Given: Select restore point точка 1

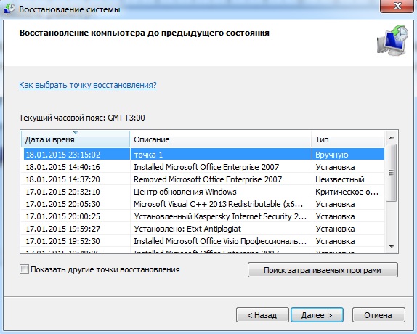Looking at the screenshot, I should point(204,155).
